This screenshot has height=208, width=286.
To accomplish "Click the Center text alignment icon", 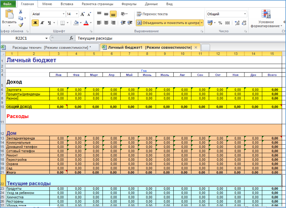I will (106, 23).
